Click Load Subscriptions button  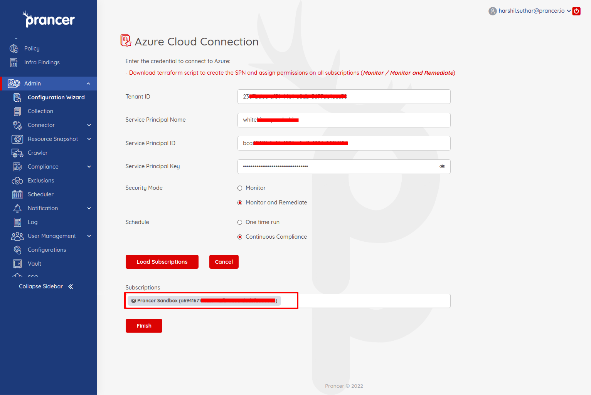(162, 262)
